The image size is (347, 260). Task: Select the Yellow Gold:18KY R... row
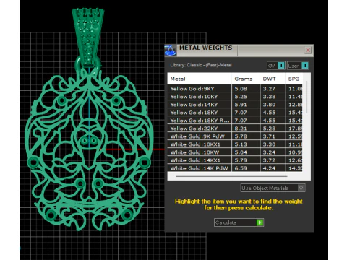[235, 120]
